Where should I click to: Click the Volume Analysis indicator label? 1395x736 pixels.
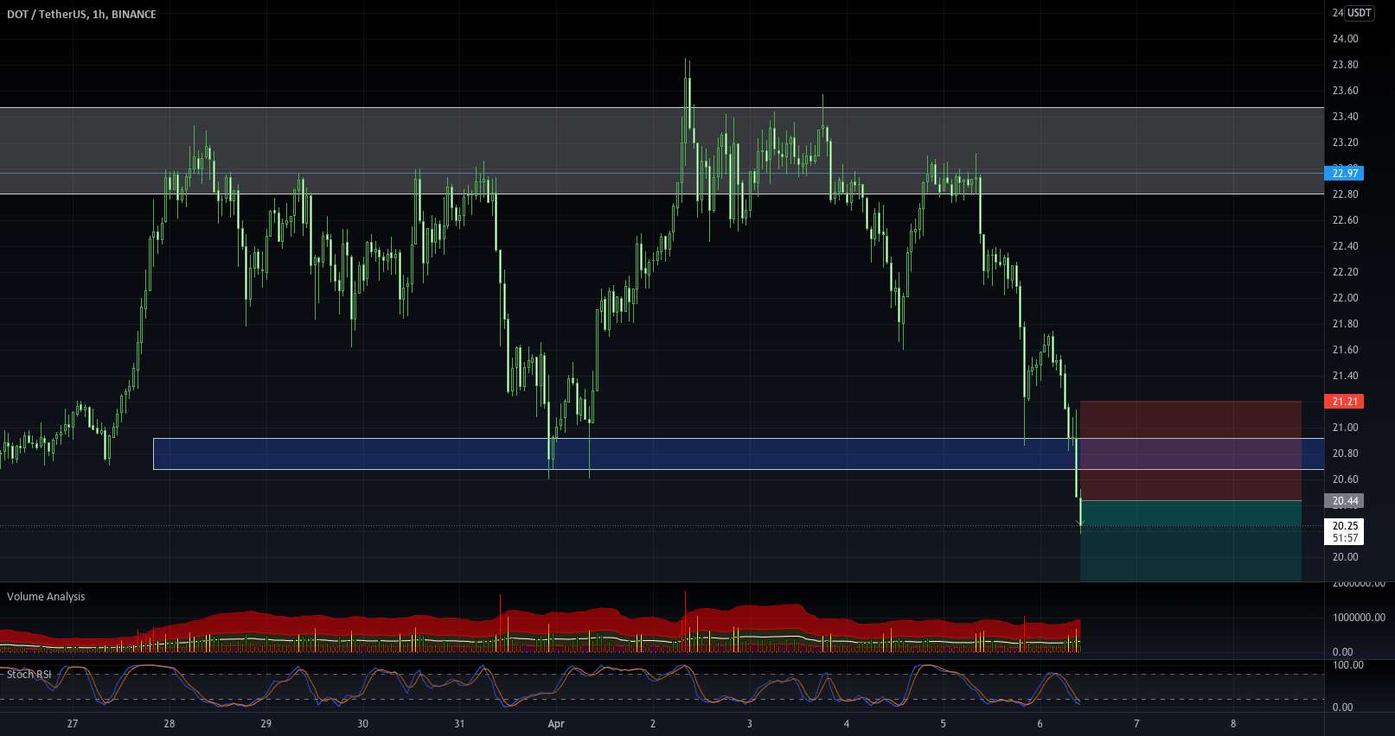point(46,597)
